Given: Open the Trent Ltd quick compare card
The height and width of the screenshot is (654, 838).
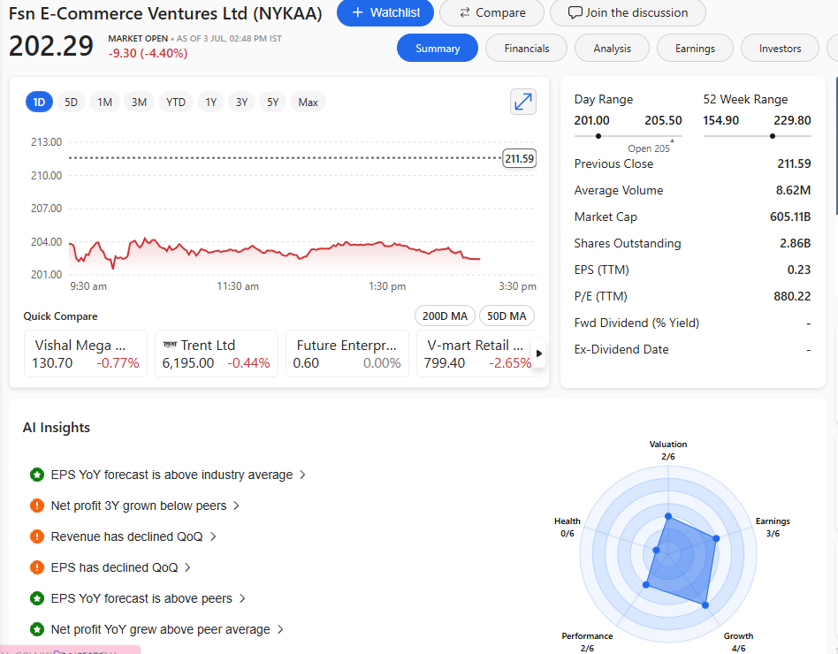Looking at the screenshot, I should click(216, 354).
